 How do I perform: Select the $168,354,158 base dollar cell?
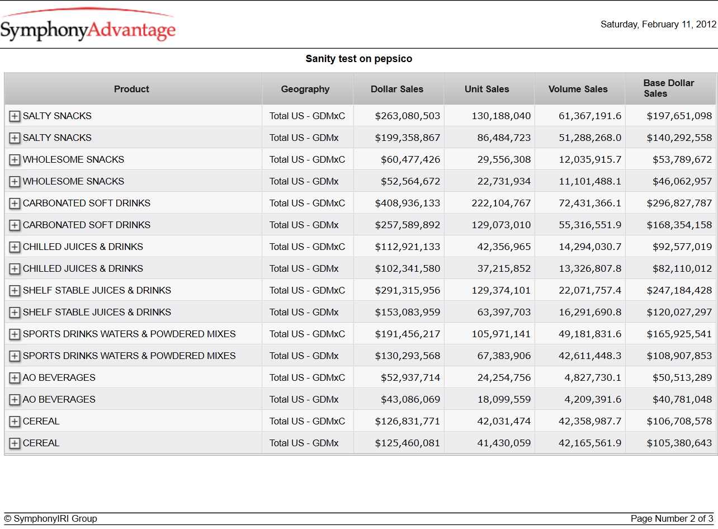(x=670, y=225)
